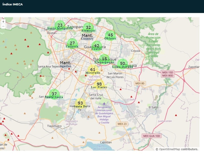Click the MEX 23 highway shield label
The image size is (204, 154).
122,124
